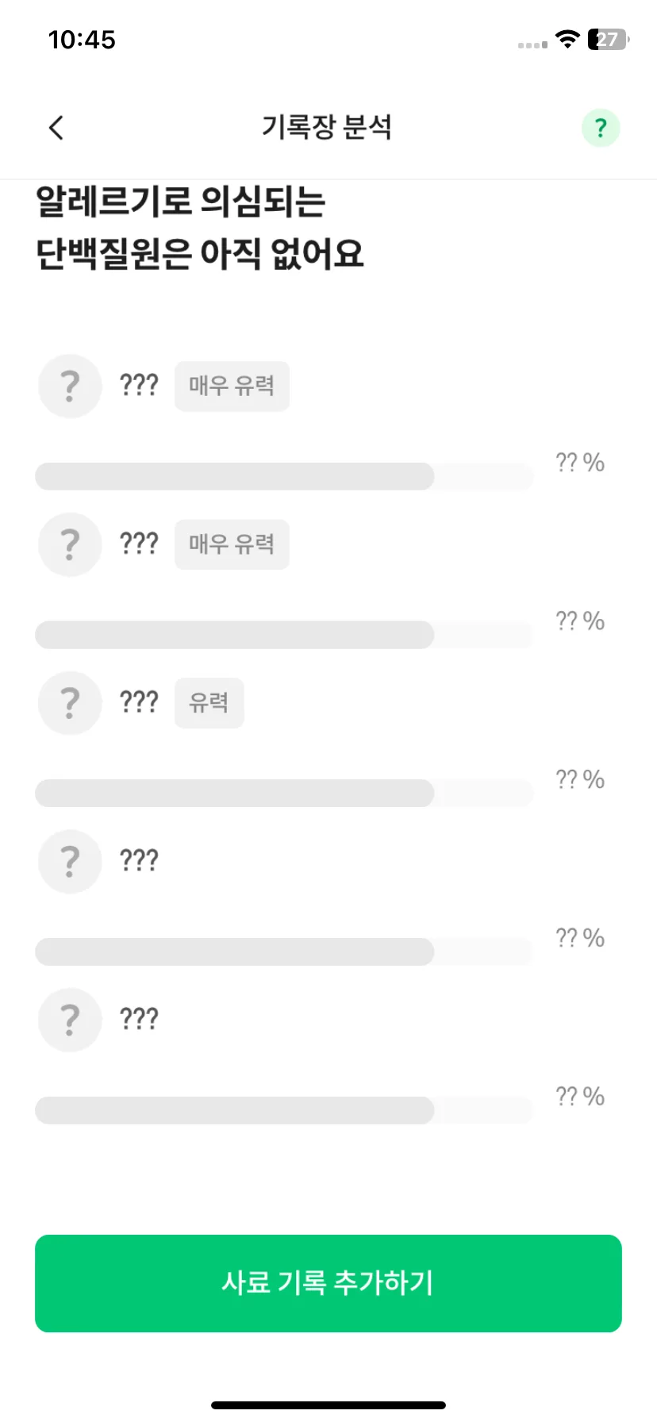Viewport: 657px width, 1422px height.
Task: Click the first 매우 유력 tag
Action: [232, 386]
